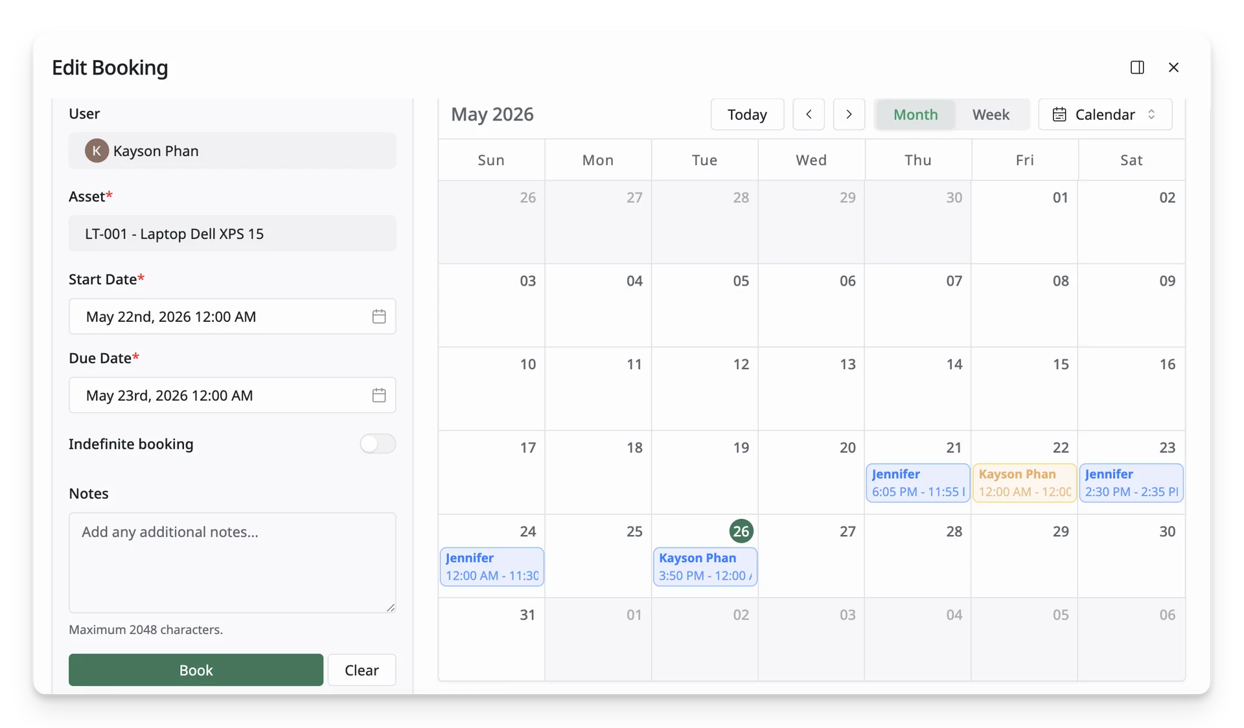The image size is (1244, 728).
Task: Select today's highlighted date 26
Action: [x=741, y=531]
